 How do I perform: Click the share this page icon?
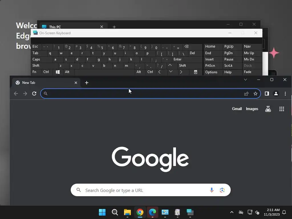pos(246,94)
